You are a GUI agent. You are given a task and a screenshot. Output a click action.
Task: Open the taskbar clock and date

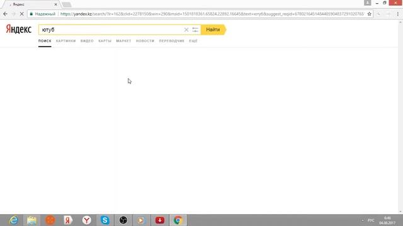(x=387, y=220)
